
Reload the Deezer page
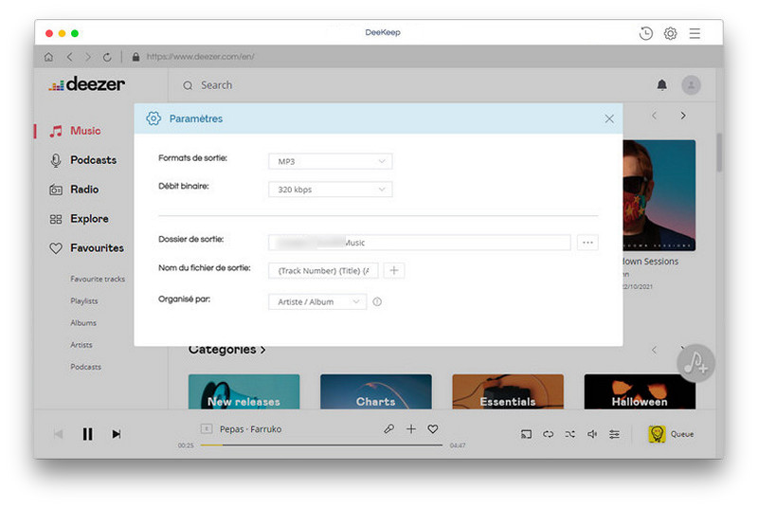pos(107,57)
